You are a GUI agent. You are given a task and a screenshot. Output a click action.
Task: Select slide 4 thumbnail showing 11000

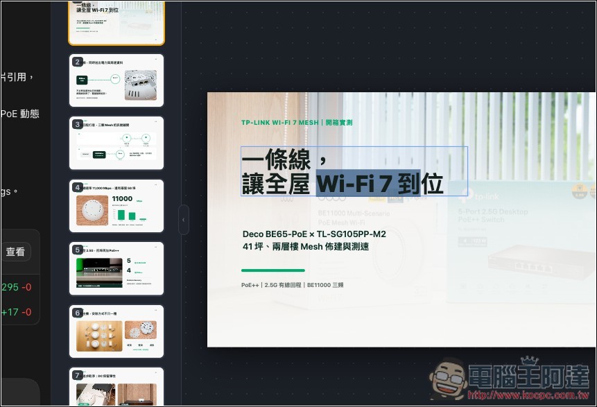coord(116,206)
